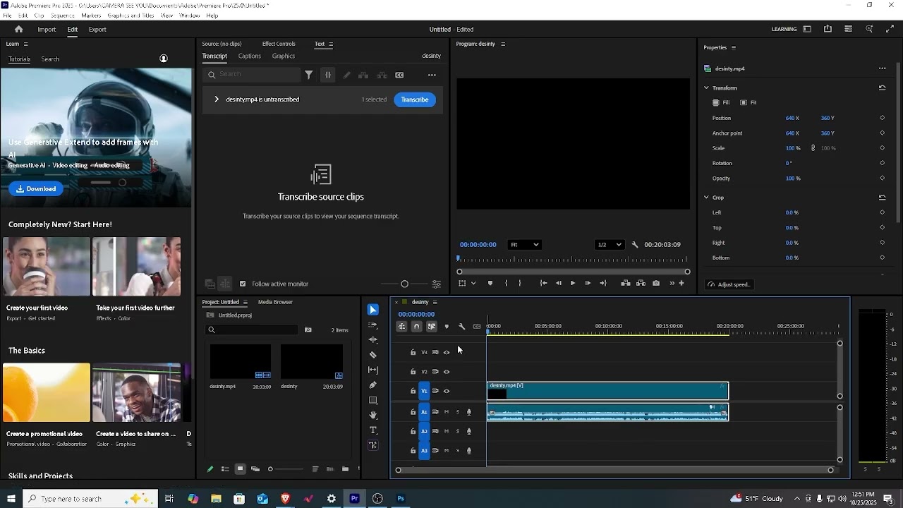Image resolution: width=903 pixels, height=508 pixels.
Task: Click the Download button
Action: pos(36,188)
